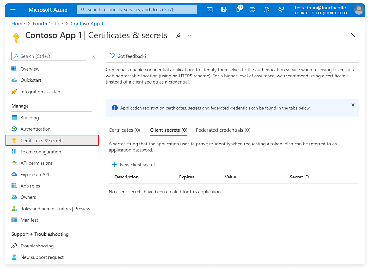Go to Fourth Coffee breadcrumb link
370x271 pixels.
[x=48, y=24]
